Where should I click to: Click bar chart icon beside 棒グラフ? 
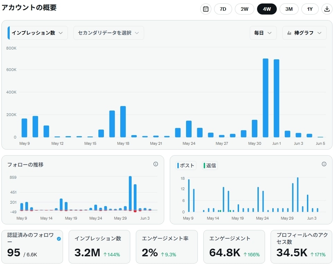(x=289, y=33)
